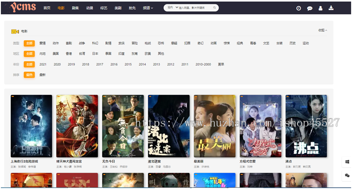Click the 沸点 title text
352x189 pixels.
[x=289, y=161]
